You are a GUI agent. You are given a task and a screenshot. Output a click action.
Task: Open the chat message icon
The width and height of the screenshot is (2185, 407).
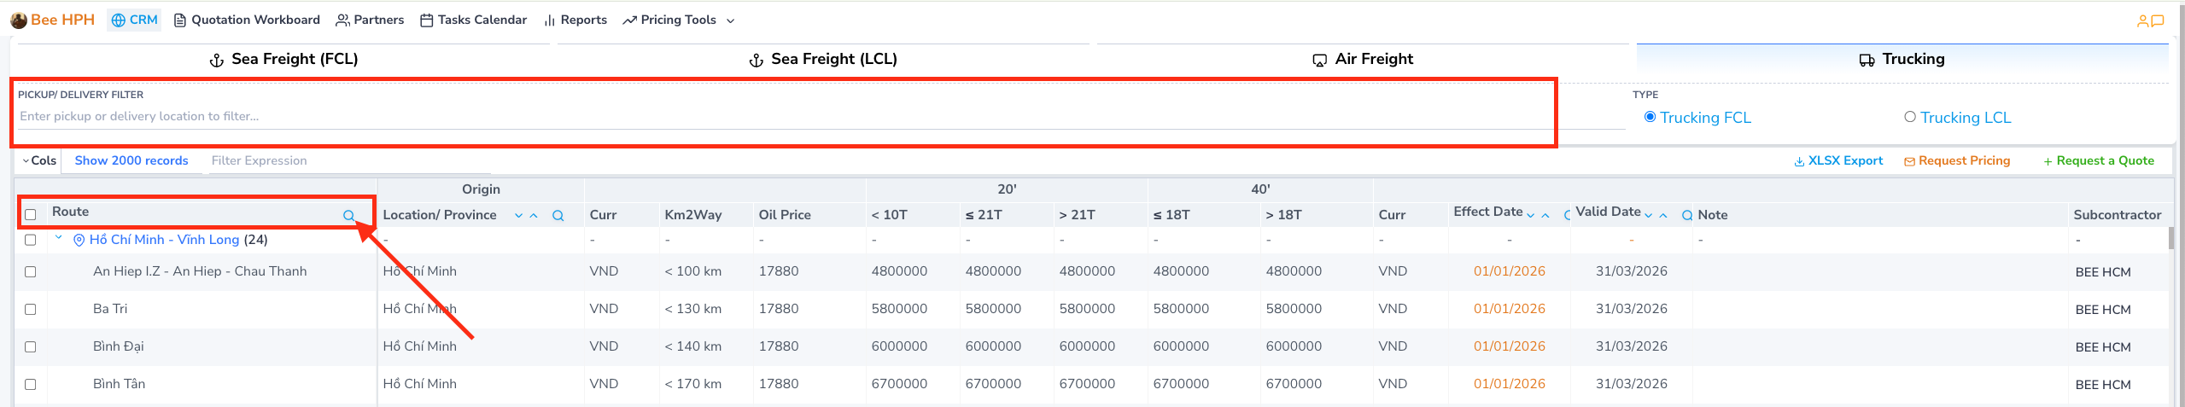[2158, 21]
